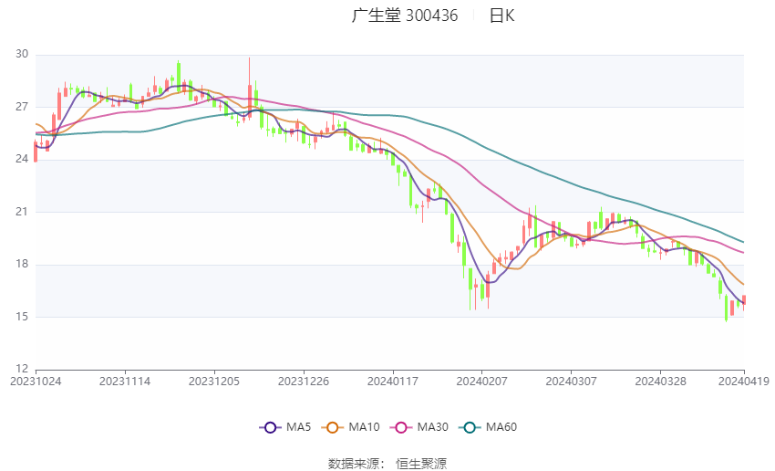Toggle MA30 visibility via its legend text
Screen dimensions: 775x471
tap(431, 427)
